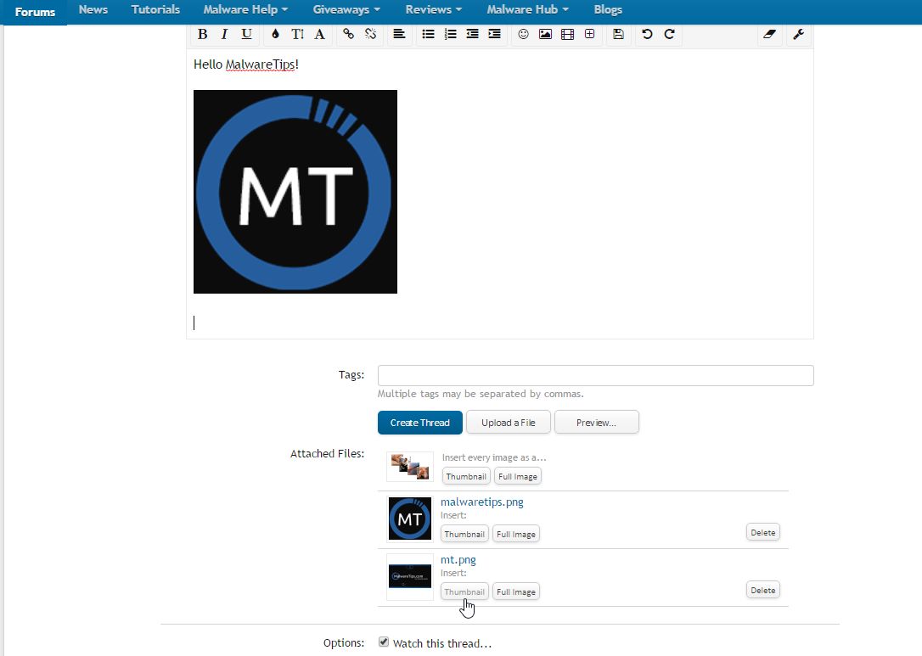Click the Create Thread button

click(x=420, y=422)
